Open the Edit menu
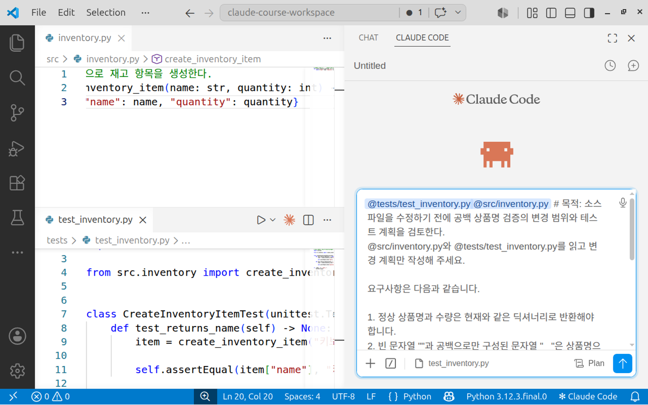This screenshot has width=648, height=405. click(x=66, y=13)
